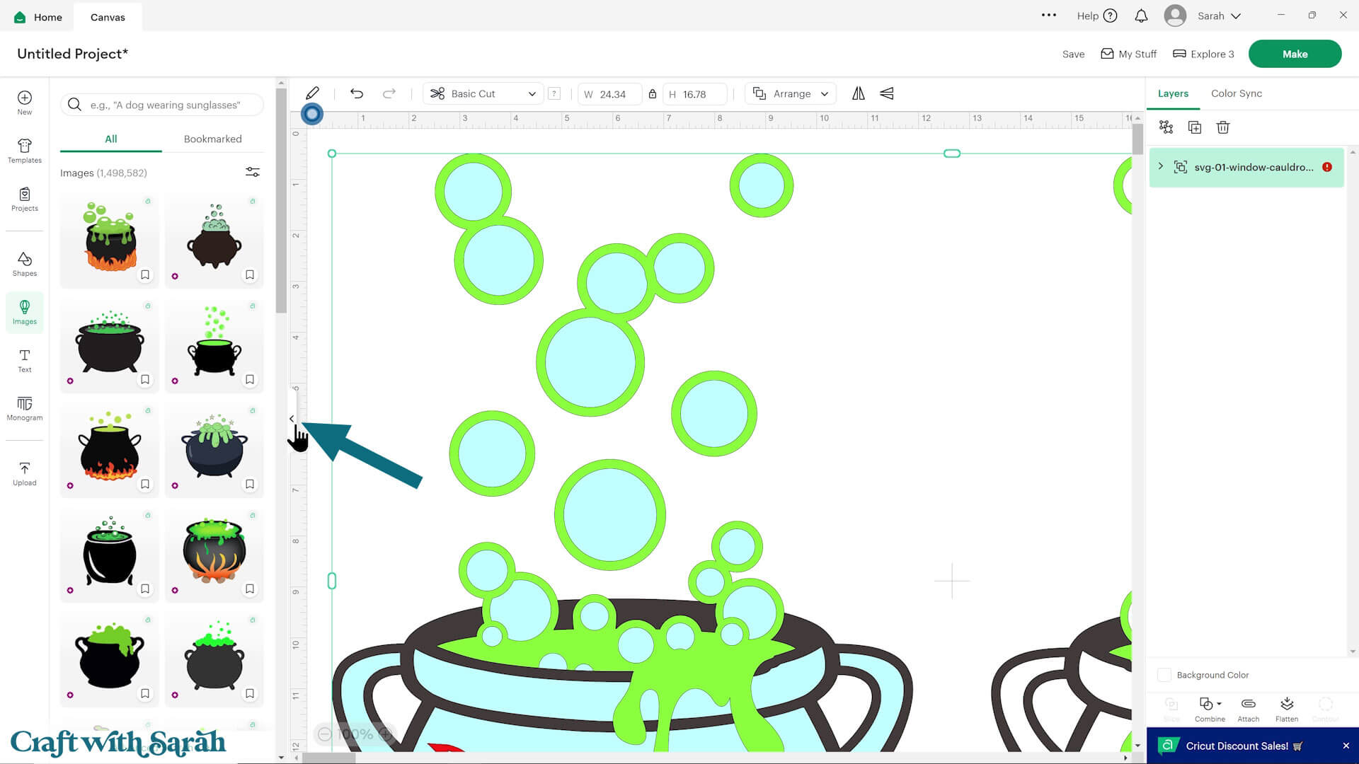
Task: Open the Shapes sidebar tool
Action: 25,264
